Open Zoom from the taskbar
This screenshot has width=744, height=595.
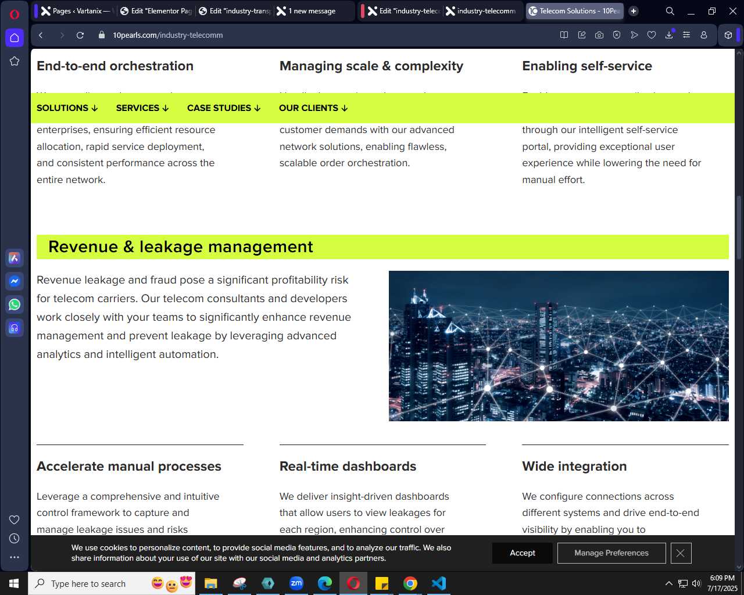[296, 583]
